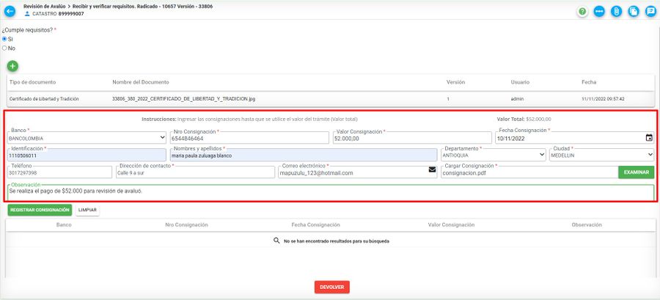Screen dimensions: 660x300
Task: Select the 'No' radio option
Action: click(4, 48)
